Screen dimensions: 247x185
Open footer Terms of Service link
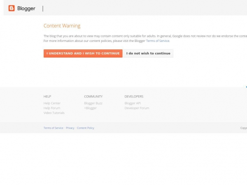pos(54,128)
